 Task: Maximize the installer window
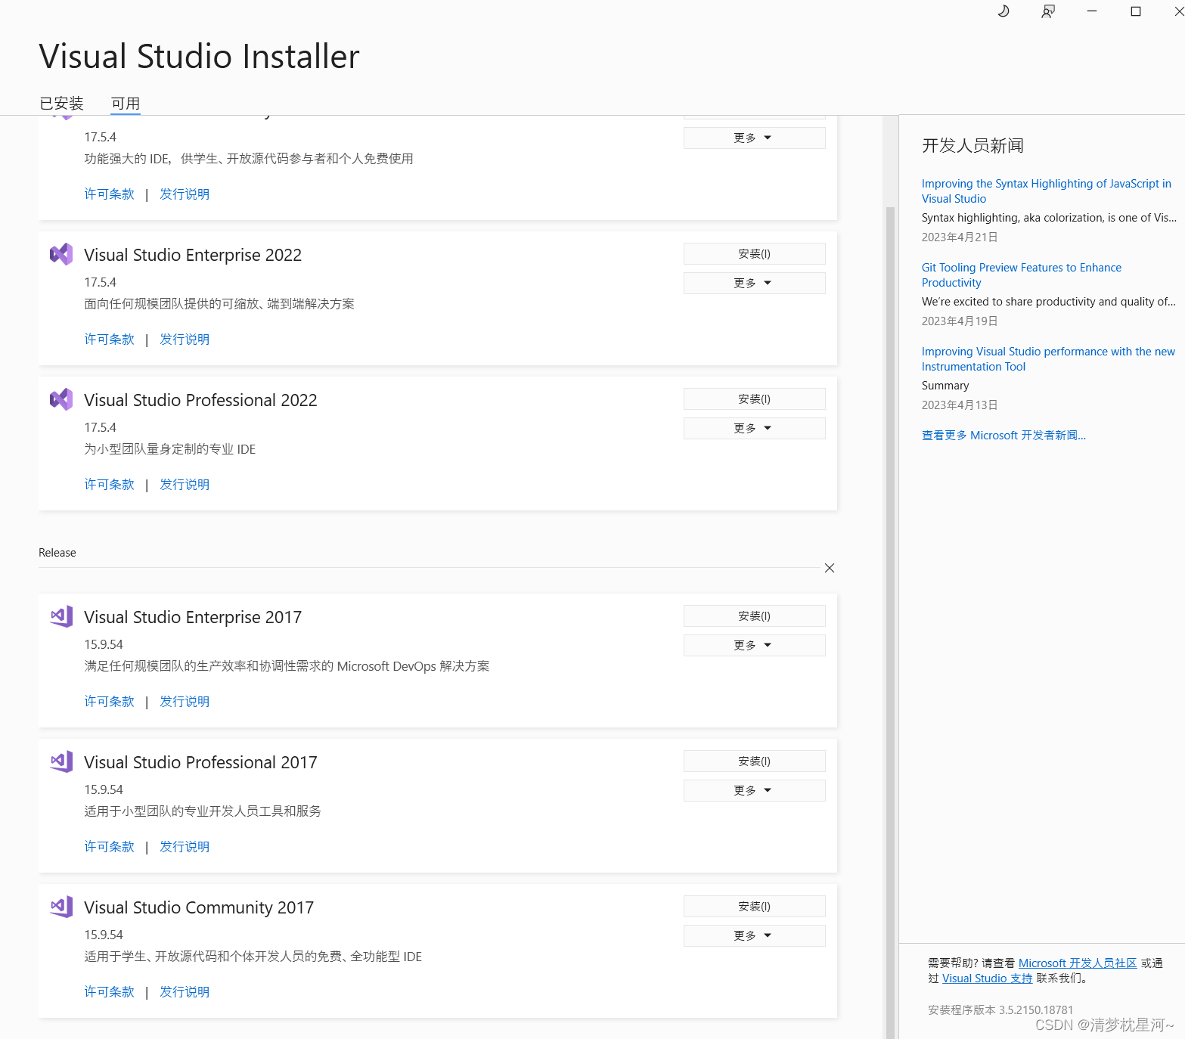coord(1135,11)
